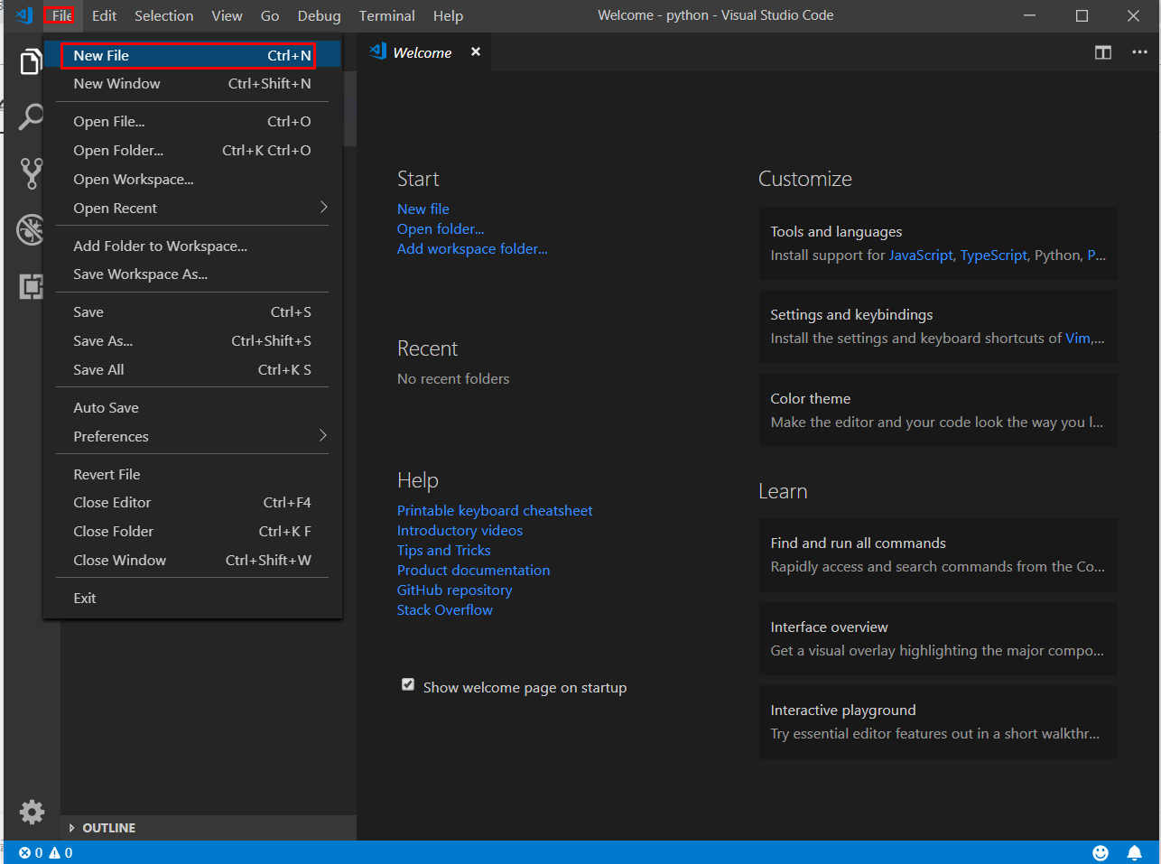The width and height of the screenshot is (1161, 864).
Task: Choose New File from File menu
Action: pos(192,55)
